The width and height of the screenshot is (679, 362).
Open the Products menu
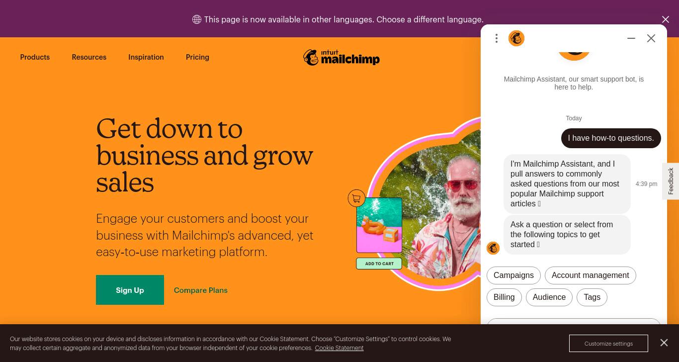coord(35,57)
